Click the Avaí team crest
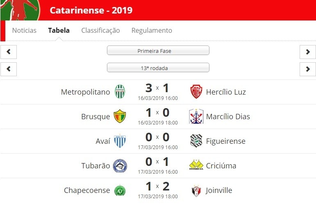The height and width of the screenshot is (204, 316). (120, 141)
